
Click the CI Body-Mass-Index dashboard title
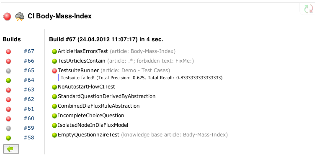(x=59, y=16)
